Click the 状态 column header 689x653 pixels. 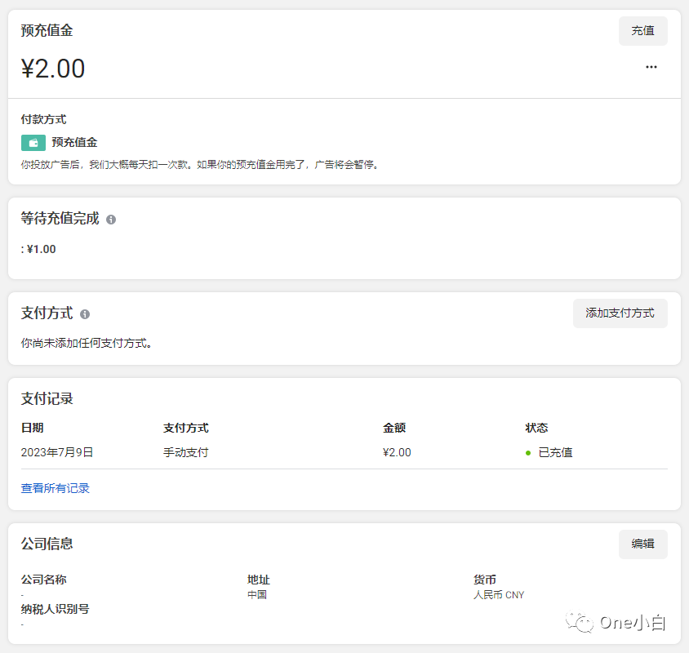pyautogui.click(x=536, y=428)
